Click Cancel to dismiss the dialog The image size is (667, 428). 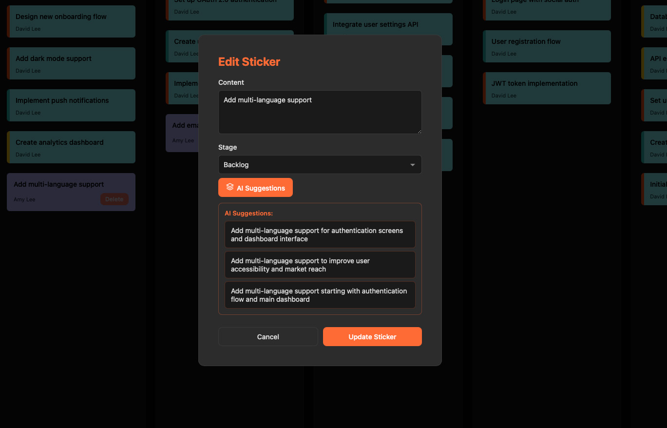click(267, 336)
